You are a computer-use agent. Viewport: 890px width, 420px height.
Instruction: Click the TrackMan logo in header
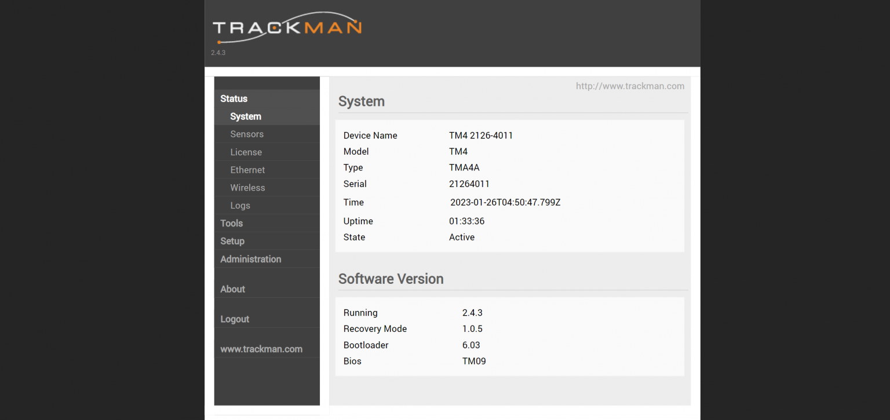coord(287,28)
